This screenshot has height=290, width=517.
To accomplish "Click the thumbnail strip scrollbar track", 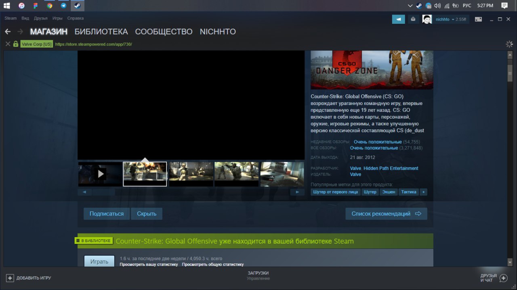I will pos(191,192).
